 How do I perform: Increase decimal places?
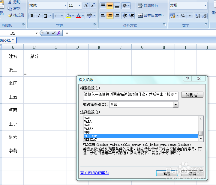[198, 16]
